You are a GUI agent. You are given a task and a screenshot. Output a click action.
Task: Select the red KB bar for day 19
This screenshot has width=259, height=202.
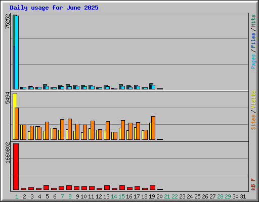(x=152, y=187)
